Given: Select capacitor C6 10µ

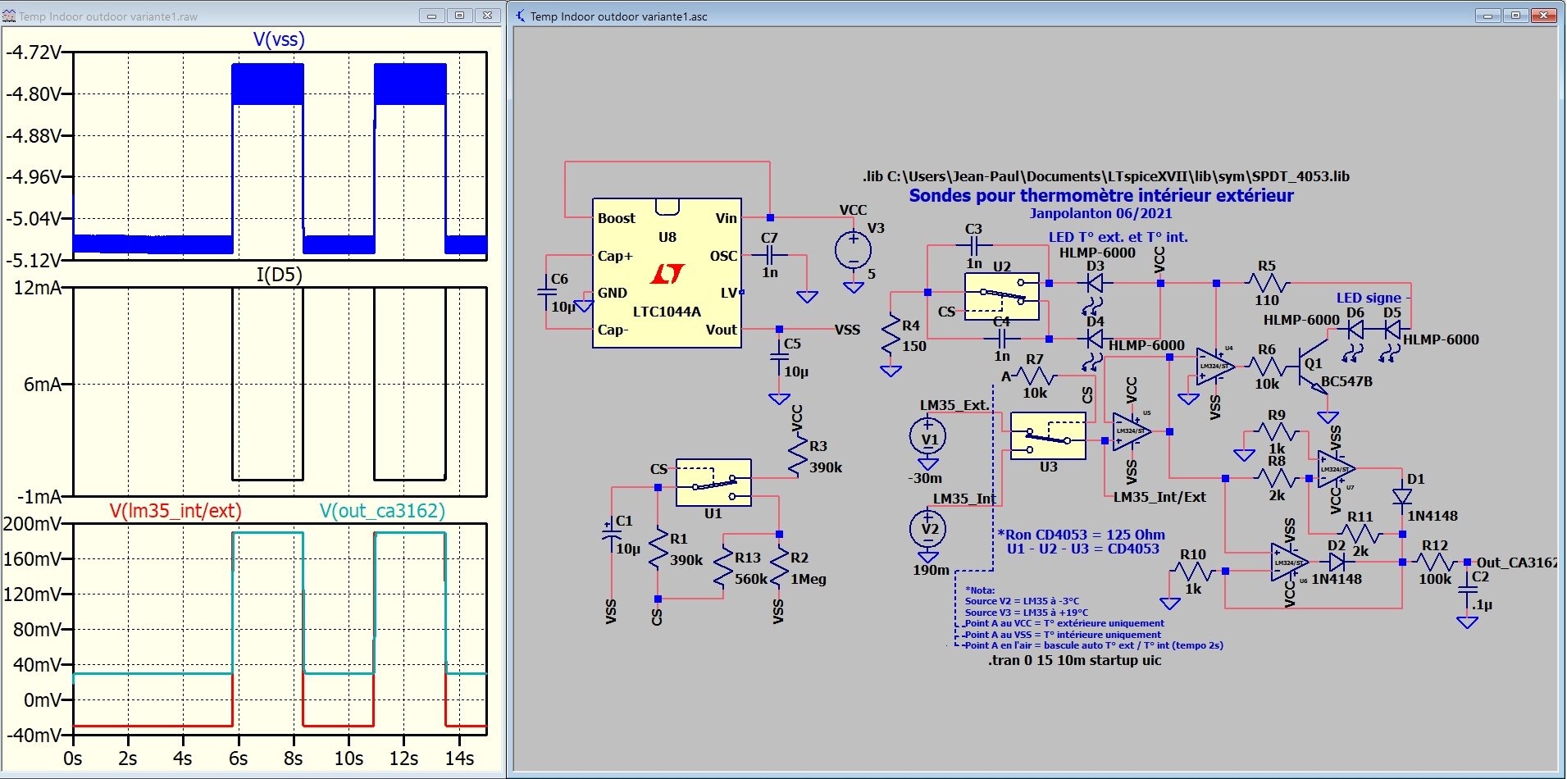Looking at the screenshot, I should click(547, 291).
